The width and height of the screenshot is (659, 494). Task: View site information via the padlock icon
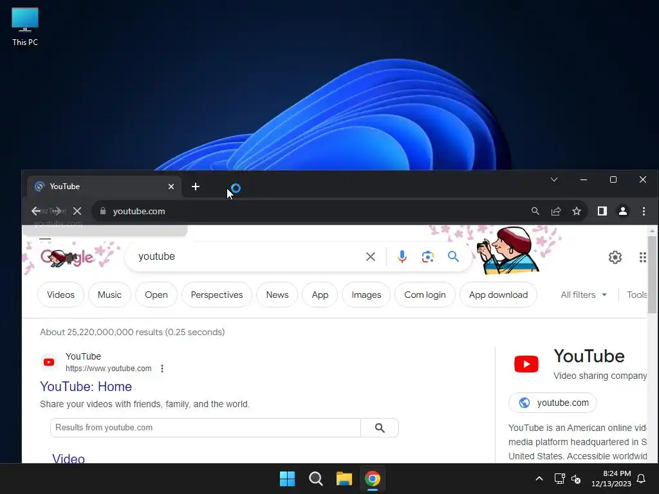[x=103, y=211]
